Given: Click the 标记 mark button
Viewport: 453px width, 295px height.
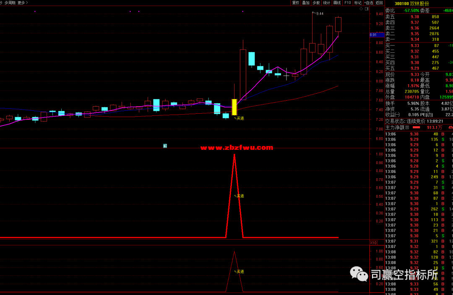Looking at the screenshot, I should pyautogui.click(x=358, y=3).
